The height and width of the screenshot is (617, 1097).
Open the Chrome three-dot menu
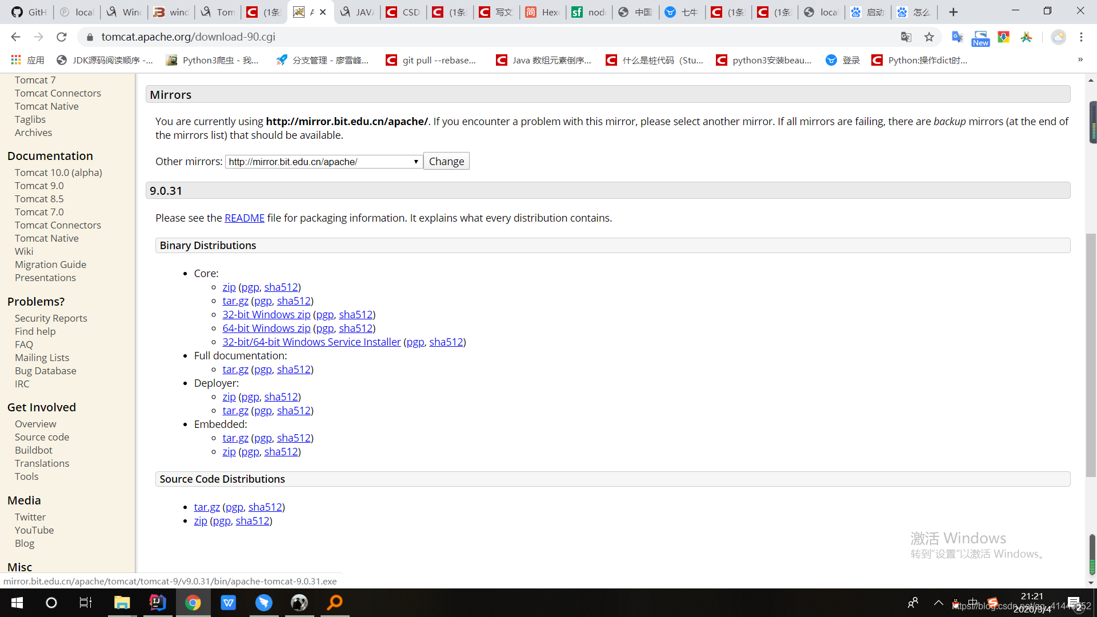pos(1081,37)
